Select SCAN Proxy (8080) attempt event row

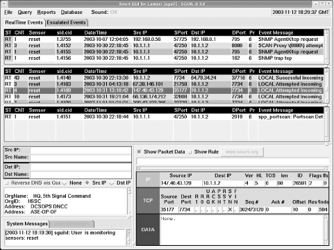click(164, 46)
